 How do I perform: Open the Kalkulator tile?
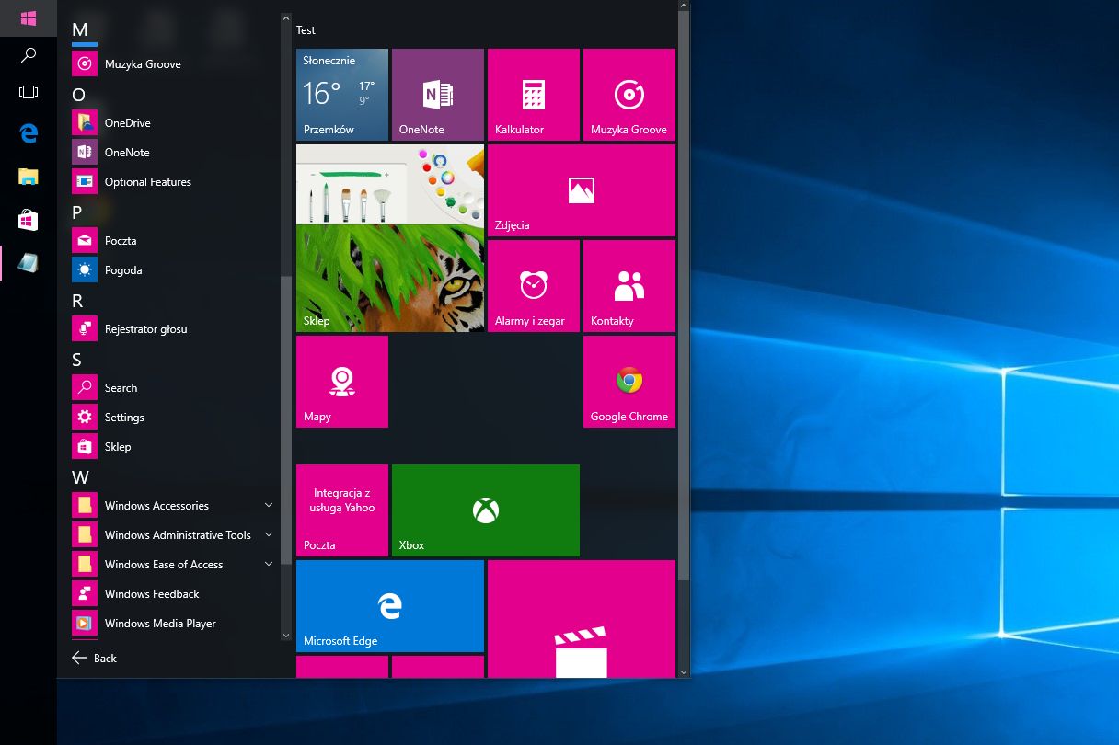[534, 95]
